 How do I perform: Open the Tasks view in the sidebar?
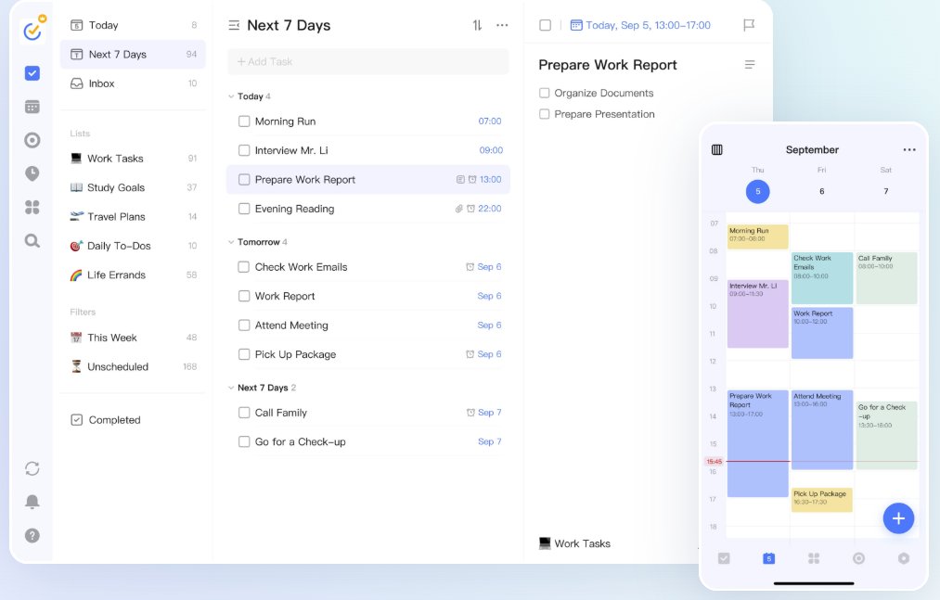[x=32, y=73]
